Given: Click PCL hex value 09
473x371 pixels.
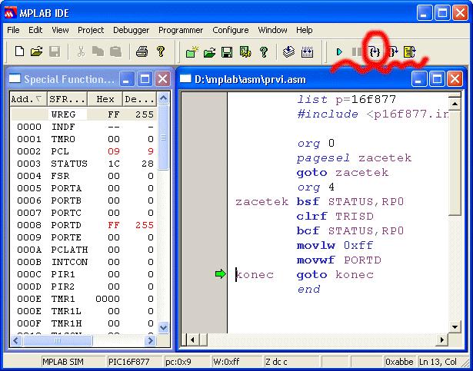Looking at the screenshot, I should pyautogui.click(x=113, y=151).
